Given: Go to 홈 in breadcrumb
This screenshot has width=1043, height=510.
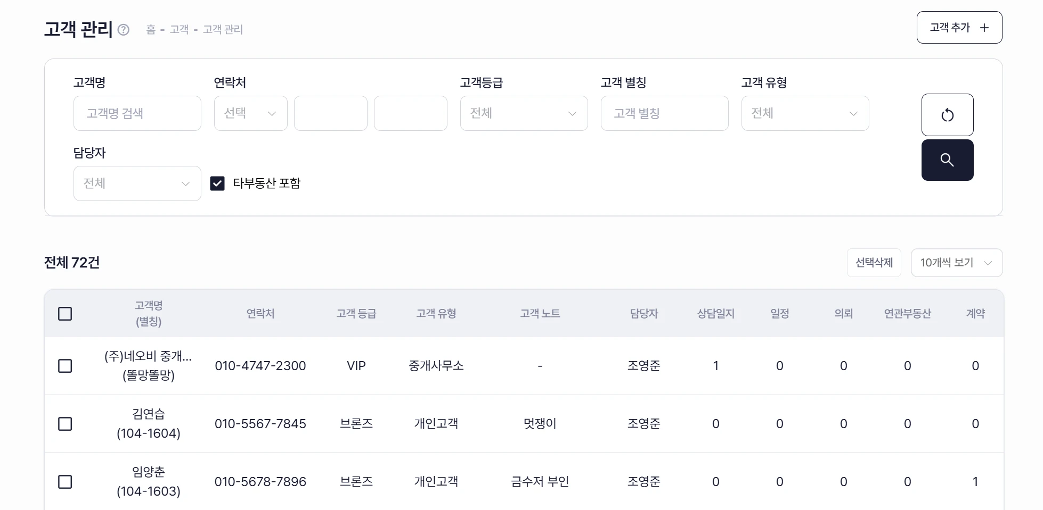Looking at the screenshot, I should click(x=151, y=30).
